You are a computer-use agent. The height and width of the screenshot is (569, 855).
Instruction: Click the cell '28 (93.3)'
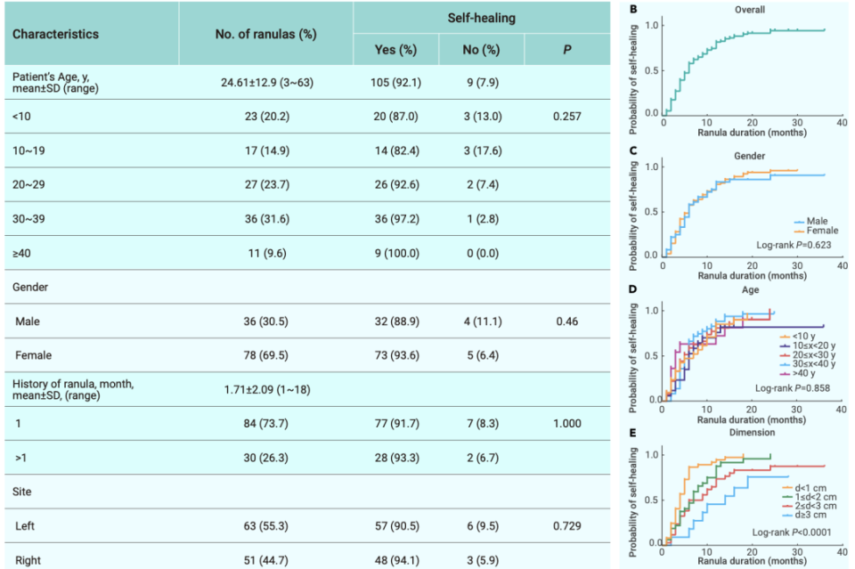coord(396,458)
